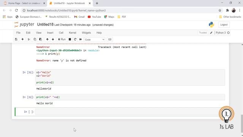Open the Results bookmark
This screenshot has height=137, width=243.
pyautogui.click(x=58, y=17)
